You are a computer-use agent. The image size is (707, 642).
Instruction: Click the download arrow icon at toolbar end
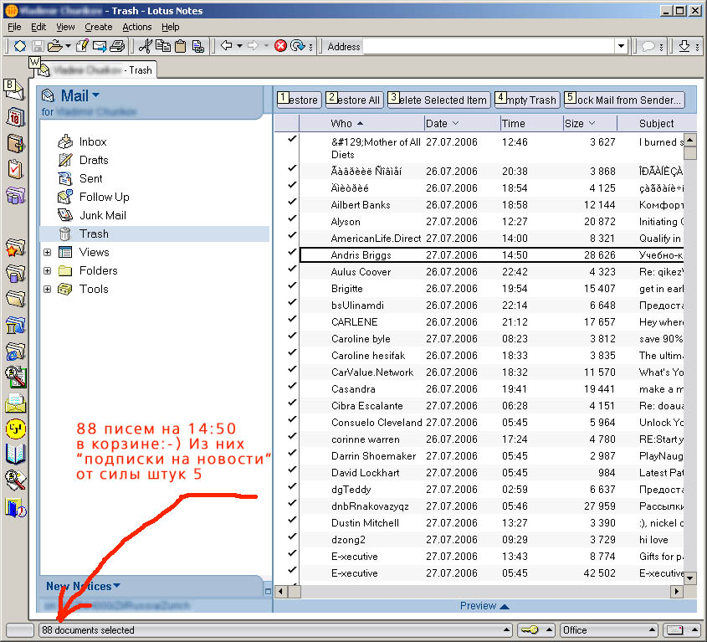click(684, 46)
